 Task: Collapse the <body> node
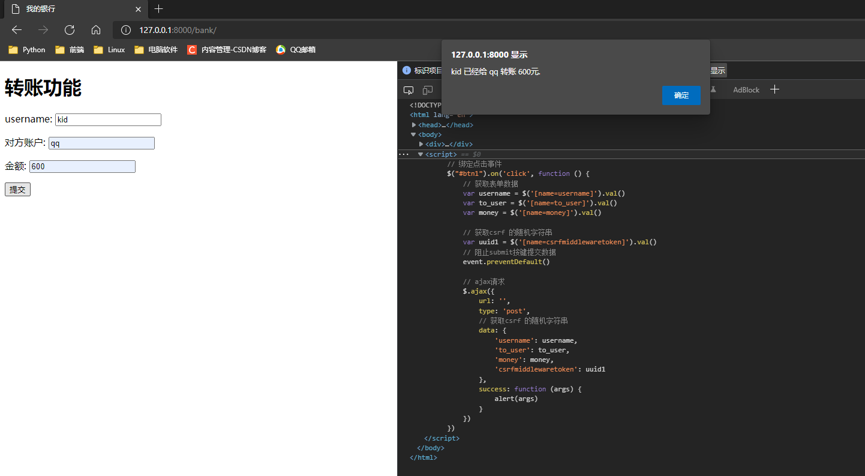tap(413, 134)
